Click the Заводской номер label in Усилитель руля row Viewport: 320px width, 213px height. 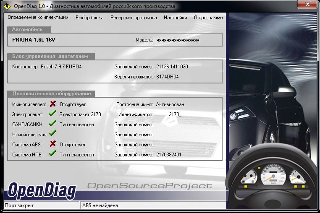[x=134, y=135]
